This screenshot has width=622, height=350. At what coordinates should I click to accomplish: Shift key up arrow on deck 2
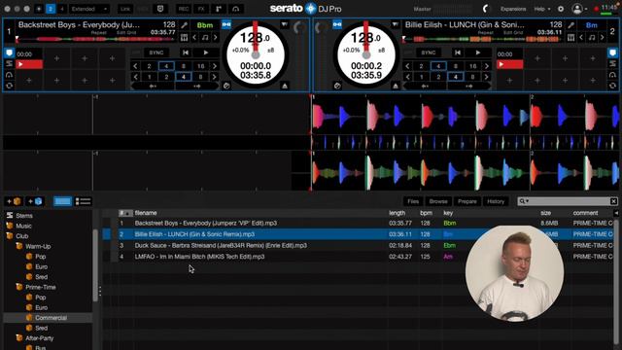(603, 38)
